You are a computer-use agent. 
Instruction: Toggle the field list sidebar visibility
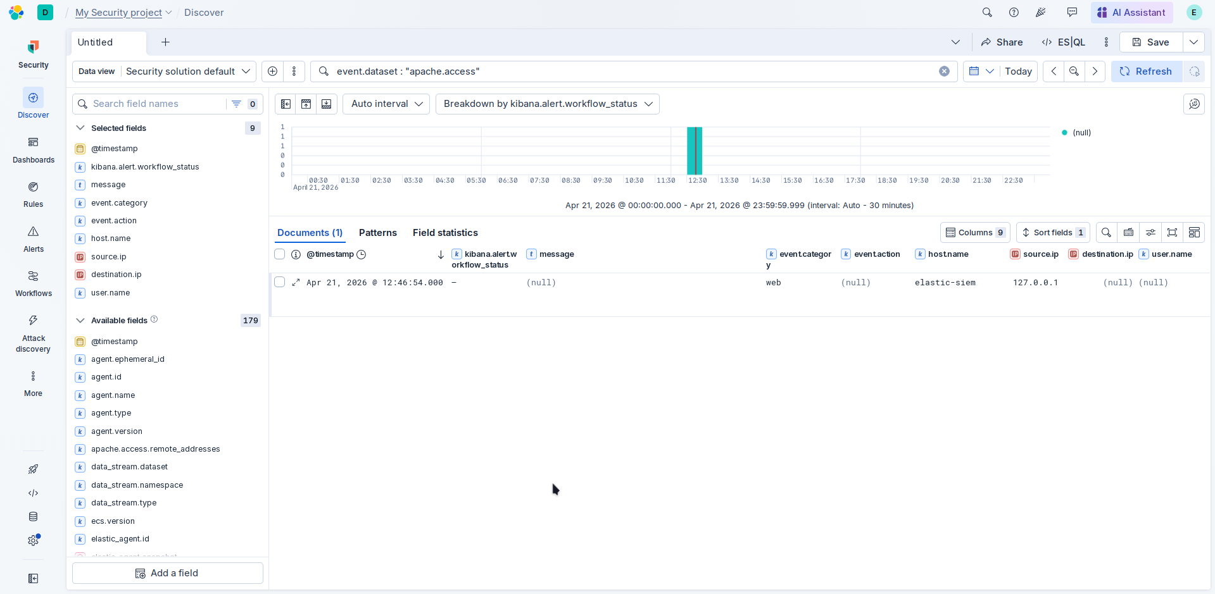[x=286, y=104]
